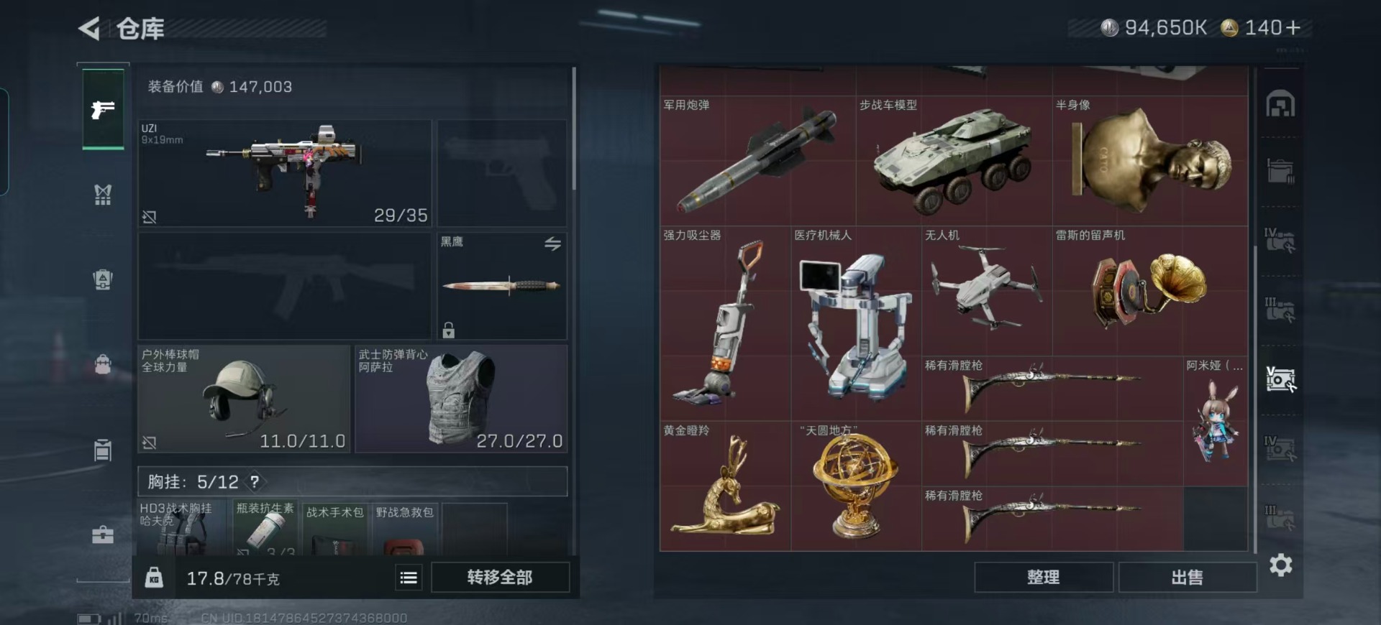
Task: Select the UZI weapon slot
Action: (x=285, y=173)
